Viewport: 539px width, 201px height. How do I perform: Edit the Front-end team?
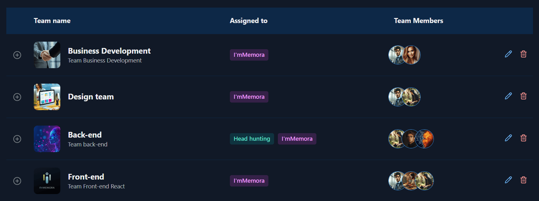pos(508,180)
